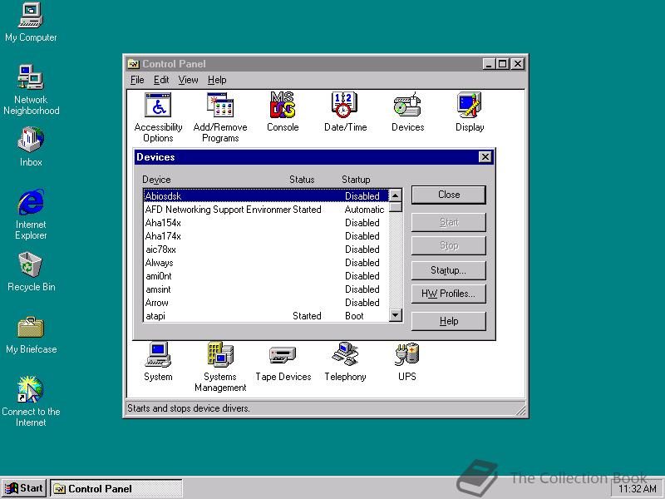
Task: Select the Devices icon in Control Panel
Action: point(407,112)
